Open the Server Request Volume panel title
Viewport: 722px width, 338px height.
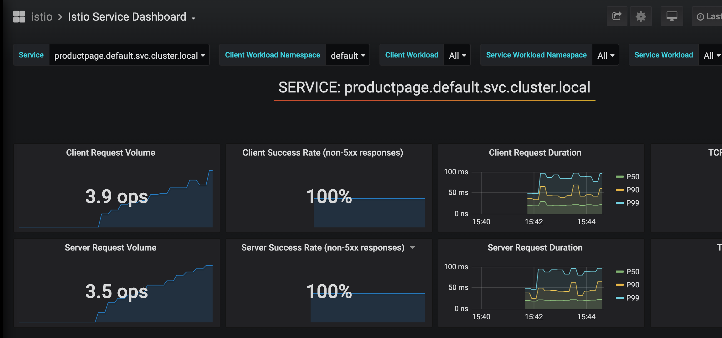click(111, 247)
